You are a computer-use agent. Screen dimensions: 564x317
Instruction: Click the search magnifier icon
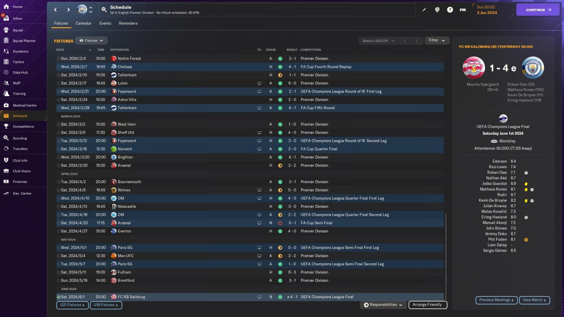click(104, 10)
